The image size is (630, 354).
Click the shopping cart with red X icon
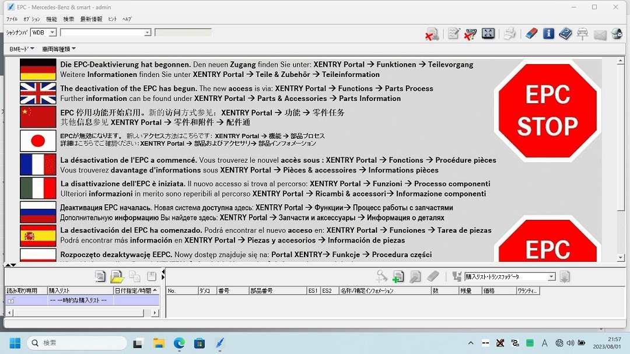470,34
